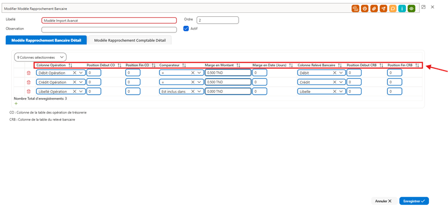
Task: Sort by Marge en Montant arrows
Action: (238, 65)
